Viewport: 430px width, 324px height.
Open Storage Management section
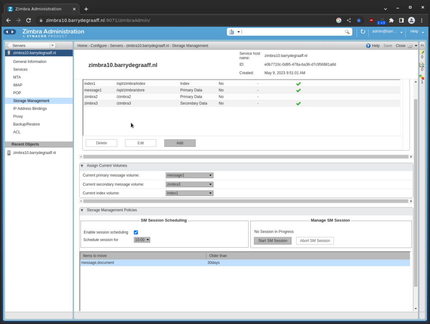click(x=39, y=101)
